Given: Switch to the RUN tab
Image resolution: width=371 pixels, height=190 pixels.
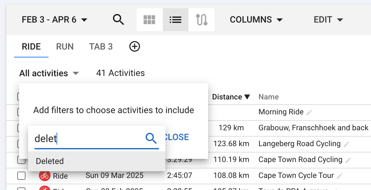Looking at the screenshot, I should click(x=65, y=47).
